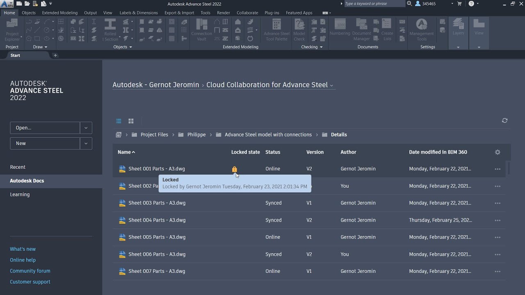This screenshot has width=525, height=295.
Task: Navigate to Philippe folder breadcrumb
Action: pyautogui.click(x=196, y=135)
